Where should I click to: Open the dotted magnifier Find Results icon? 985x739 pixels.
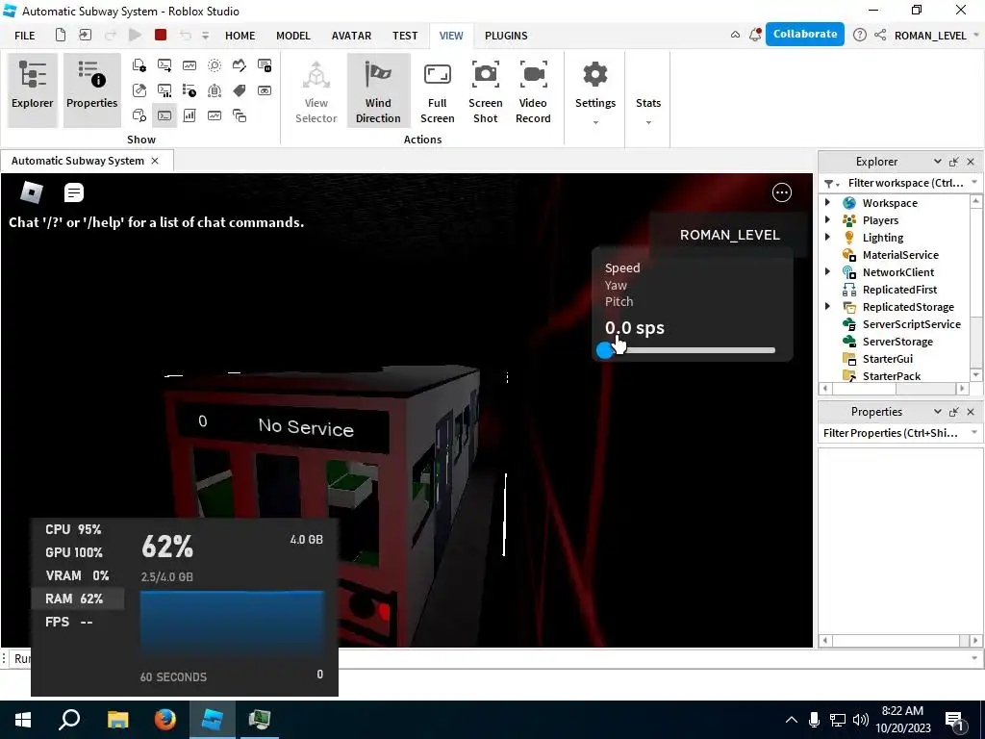pyautogui.click(x=215, y=65)
